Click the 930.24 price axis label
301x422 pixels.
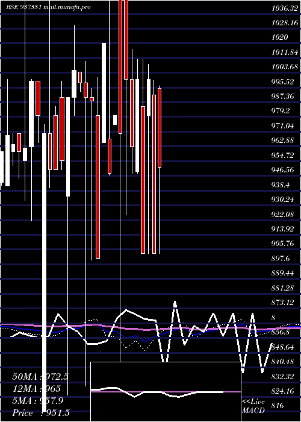tap(282, 200)
